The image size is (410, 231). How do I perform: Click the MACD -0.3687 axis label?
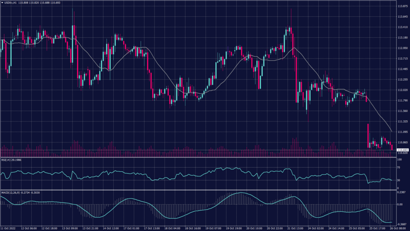[x=402, y=224]
